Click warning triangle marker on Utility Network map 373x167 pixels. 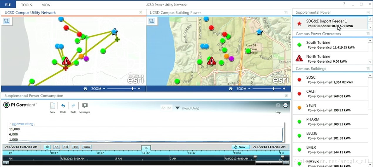coord(66,61)
